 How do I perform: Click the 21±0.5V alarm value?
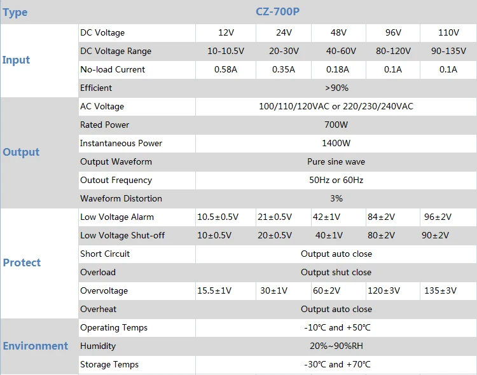click(275, 217)
